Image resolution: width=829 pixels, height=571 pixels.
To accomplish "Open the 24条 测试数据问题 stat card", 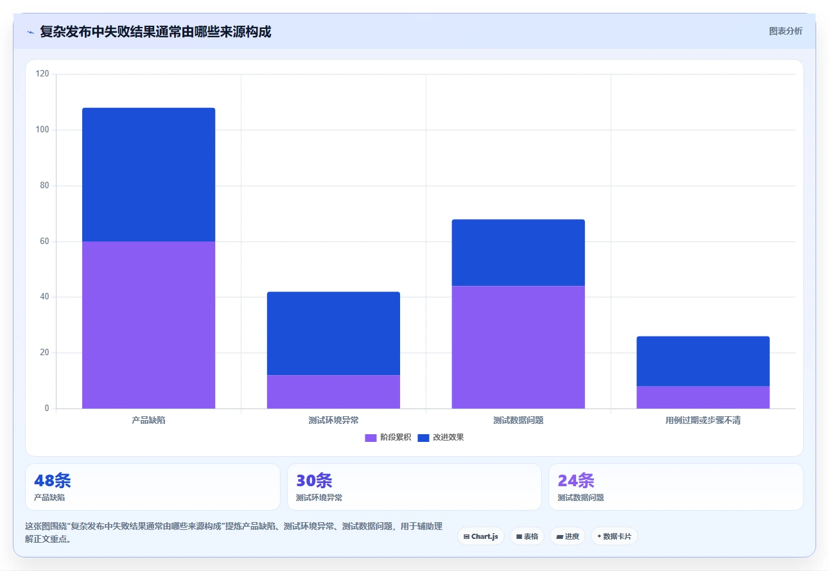I will pyautogui.click(x=676, y=487).
